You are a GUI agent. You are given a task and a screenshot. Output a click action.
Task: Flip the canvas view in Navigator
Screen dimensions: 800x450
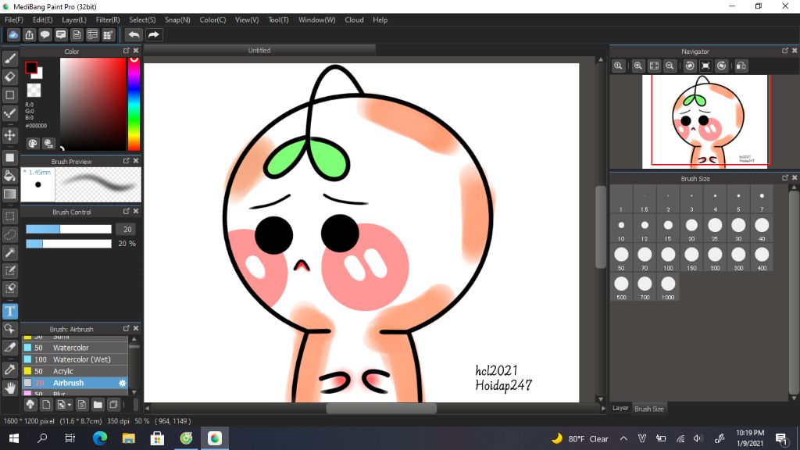(x=741, y=66)
